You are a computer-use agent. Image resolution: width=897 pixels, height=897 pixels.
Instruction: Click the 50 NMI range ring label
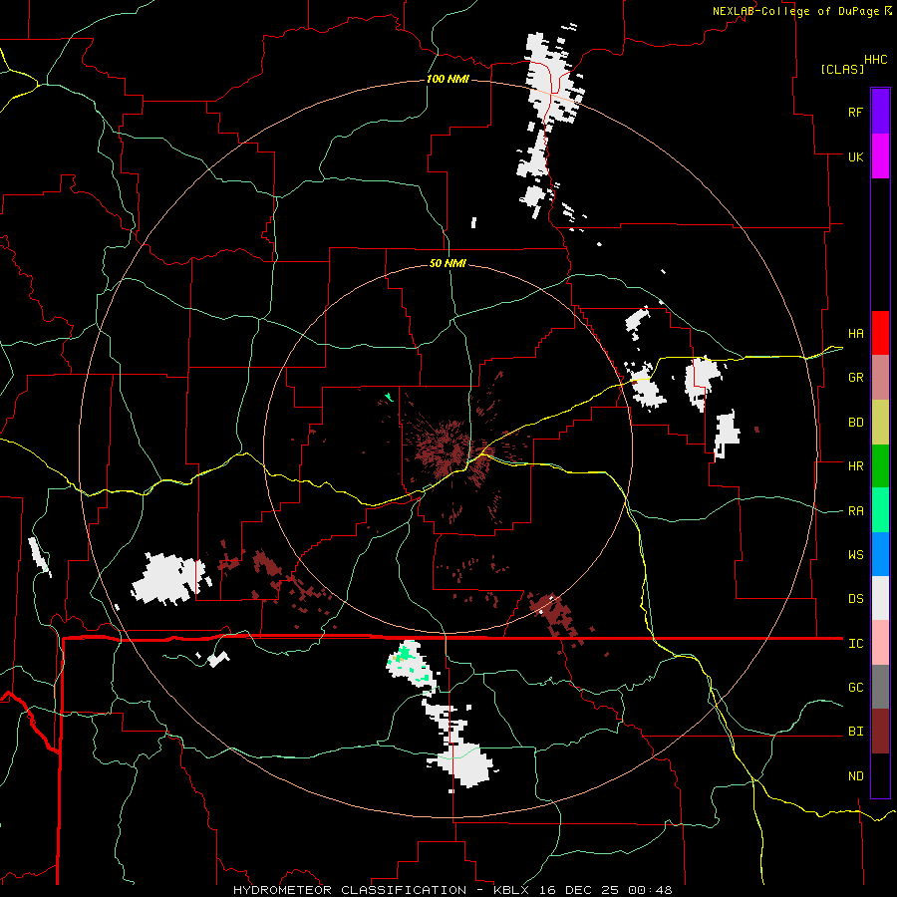tap(448, 264)
